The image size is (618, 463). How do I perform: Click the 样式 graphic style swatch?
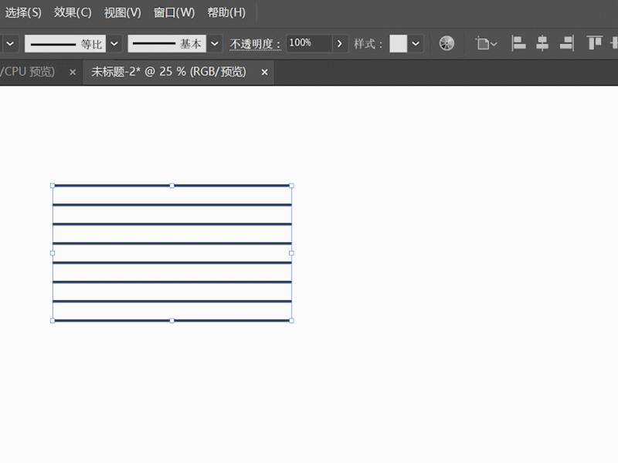click(398, 44)
